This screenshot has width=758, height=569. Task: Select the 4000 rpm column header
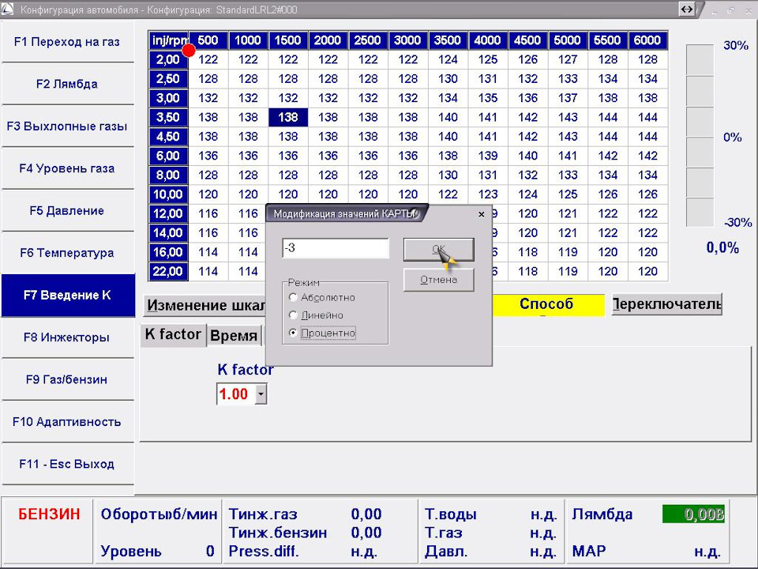pyautogui.click(x=488, y=40)
